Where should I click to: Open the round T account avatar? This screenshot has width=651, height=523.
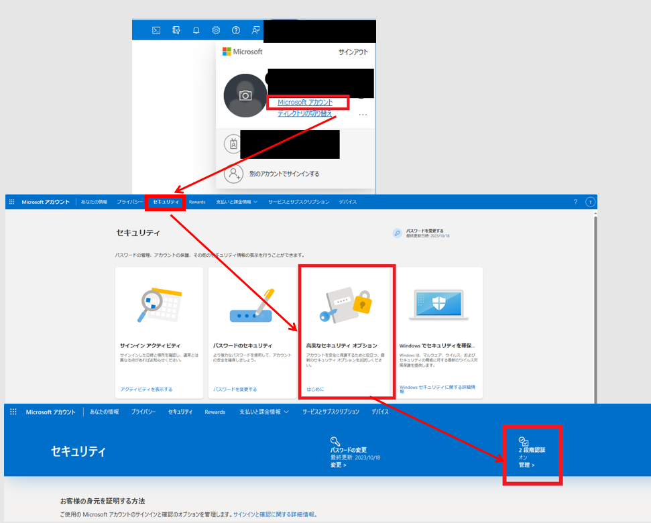click(591, 202)
